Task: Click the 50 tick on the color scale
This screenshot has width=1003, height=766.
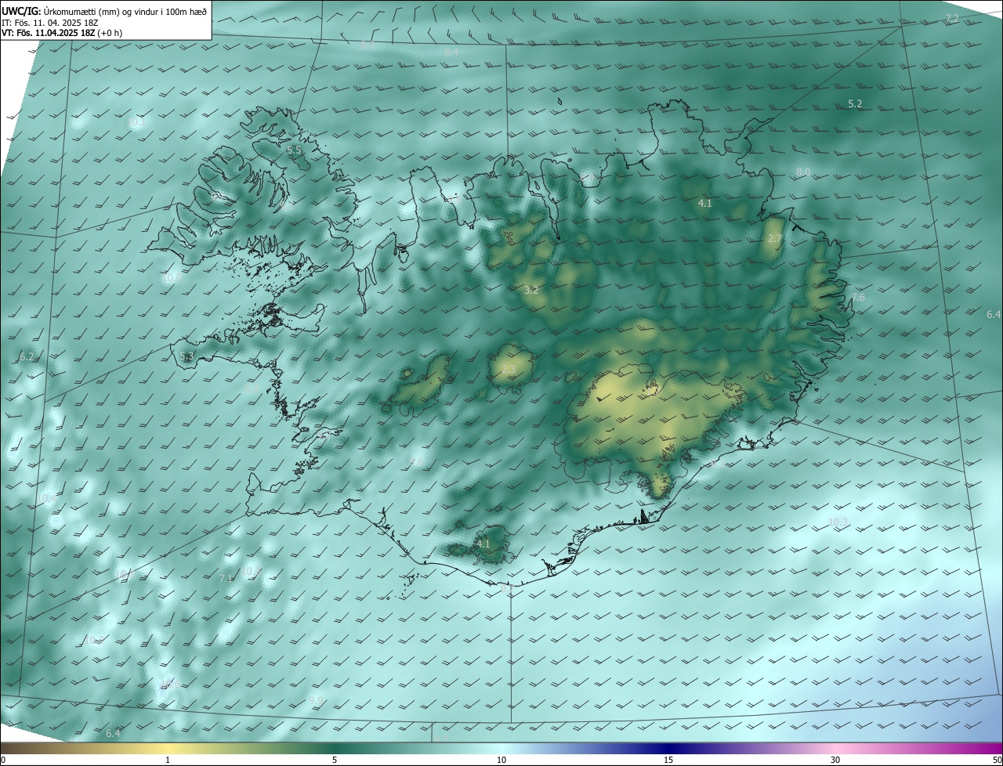Action: point(997,760)
